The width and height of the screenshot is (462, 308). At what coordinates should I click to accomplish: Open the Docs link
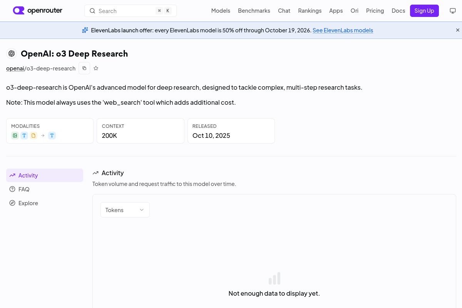tap(398, 11)
